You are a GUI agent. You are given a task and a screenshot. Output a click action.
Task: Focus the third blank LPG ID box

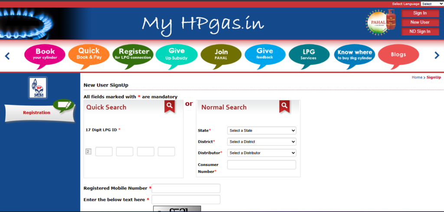click(146, 151)
